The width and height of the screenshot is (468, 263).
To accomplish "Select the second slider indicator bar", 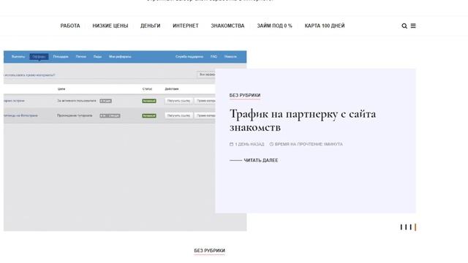I will [406, 227].
